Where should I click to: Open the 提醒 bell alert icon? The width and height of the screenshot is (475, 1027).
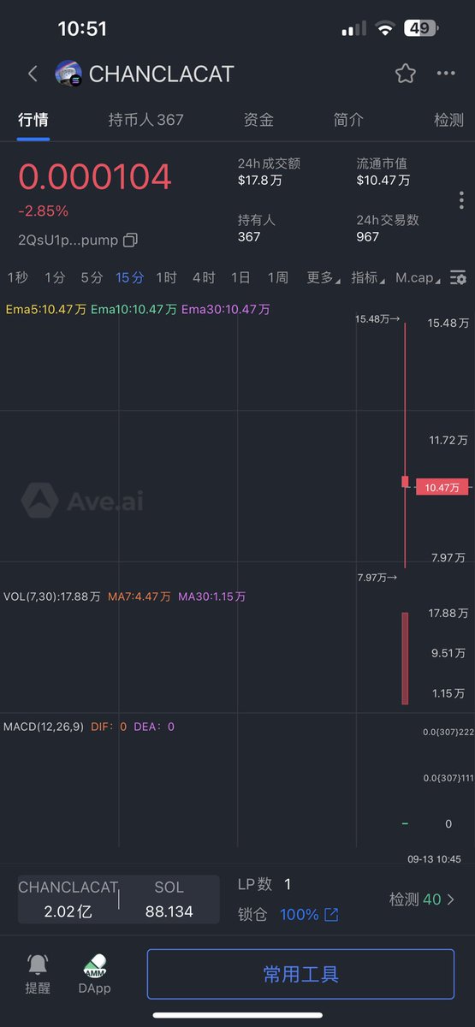pos(38,965)
